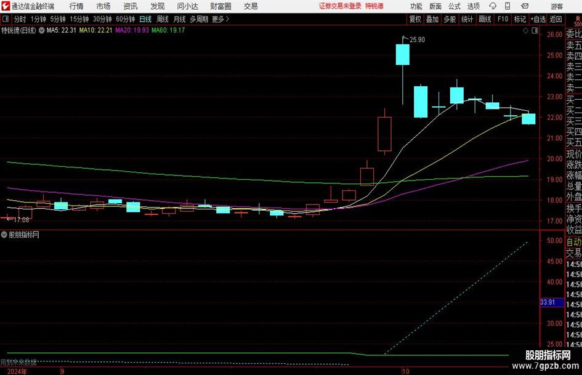Image resolution: width=582 pixels, height=375 pixels.
Task: Click the MA5: 22.31 label
Action: [61, 30]
